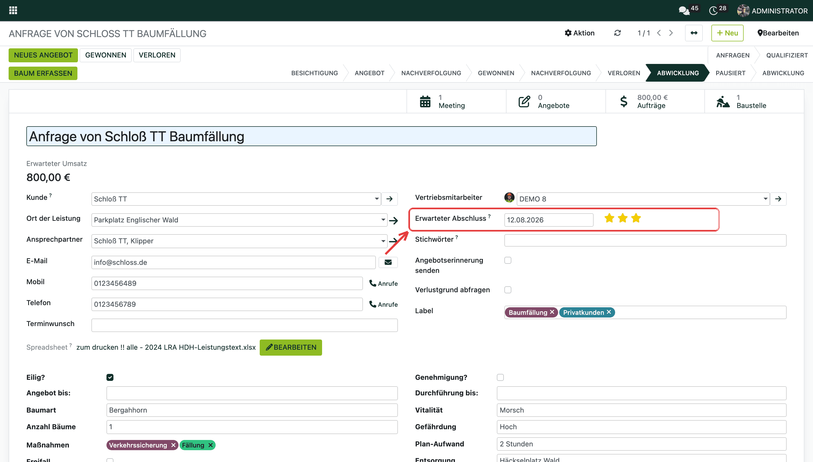
Task: Call the Mobil number
Action: pos(383,283)
